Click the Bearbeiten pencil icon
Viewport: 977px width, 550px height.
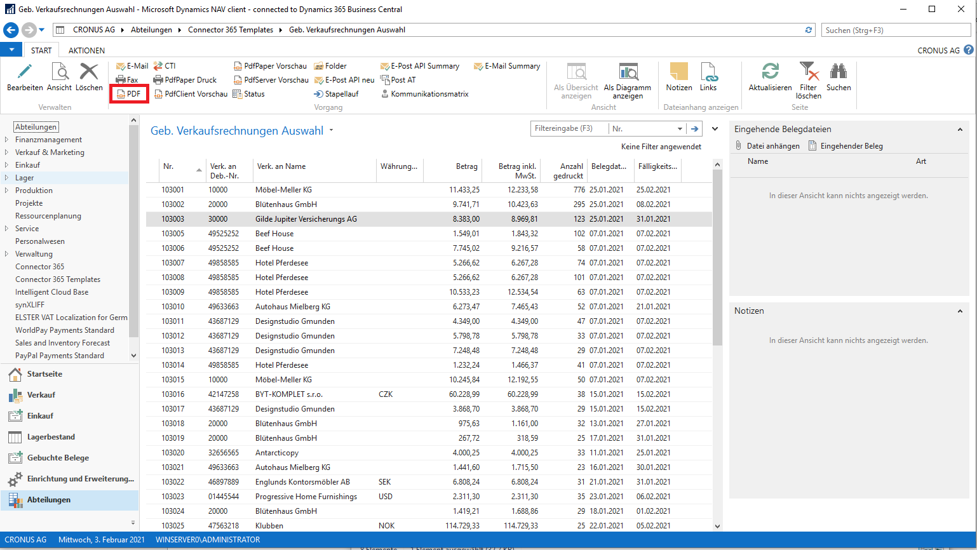25,72
